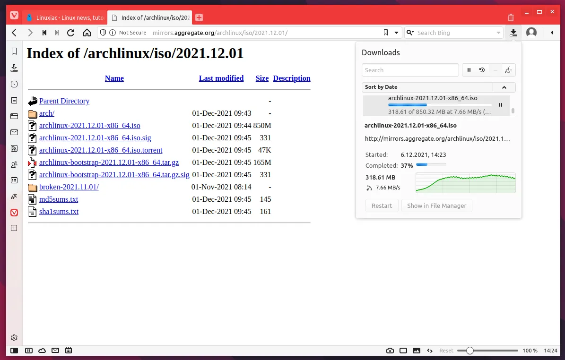The height and width of the screenshot is (360, 565).
Task: Open the search engine selector magnifier
Action: pos(410,33)
